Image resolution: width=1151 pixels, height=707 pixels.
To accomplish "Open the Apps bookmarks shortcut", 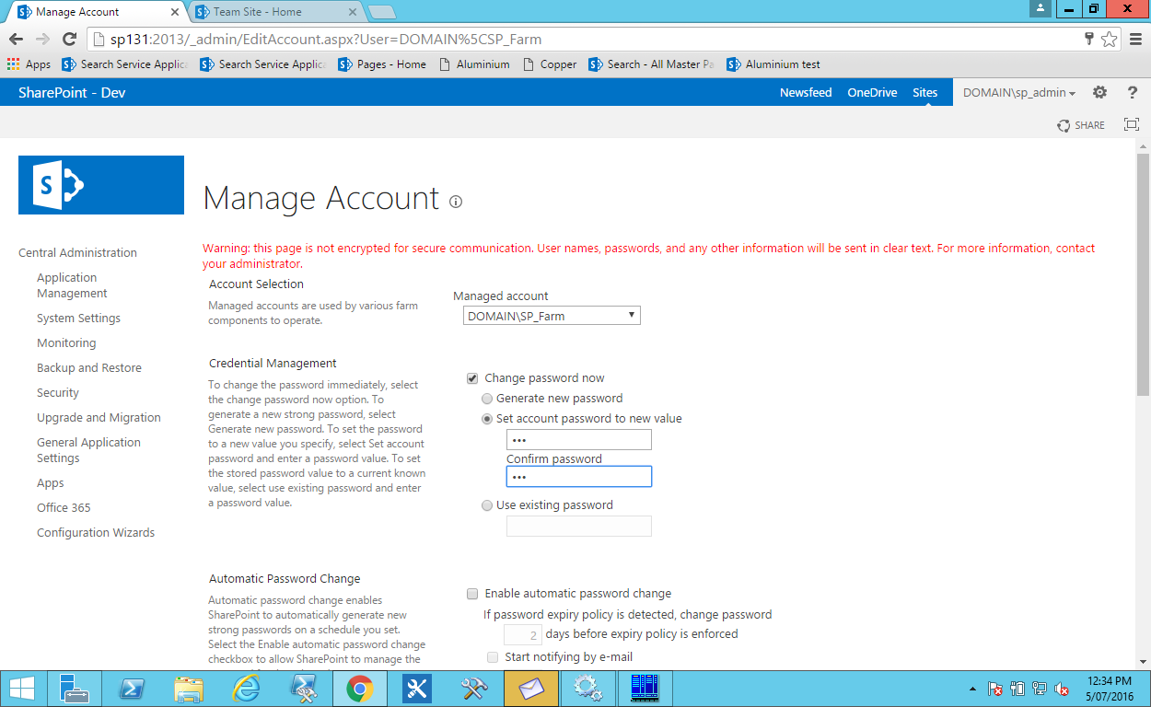I will [29, 64].
